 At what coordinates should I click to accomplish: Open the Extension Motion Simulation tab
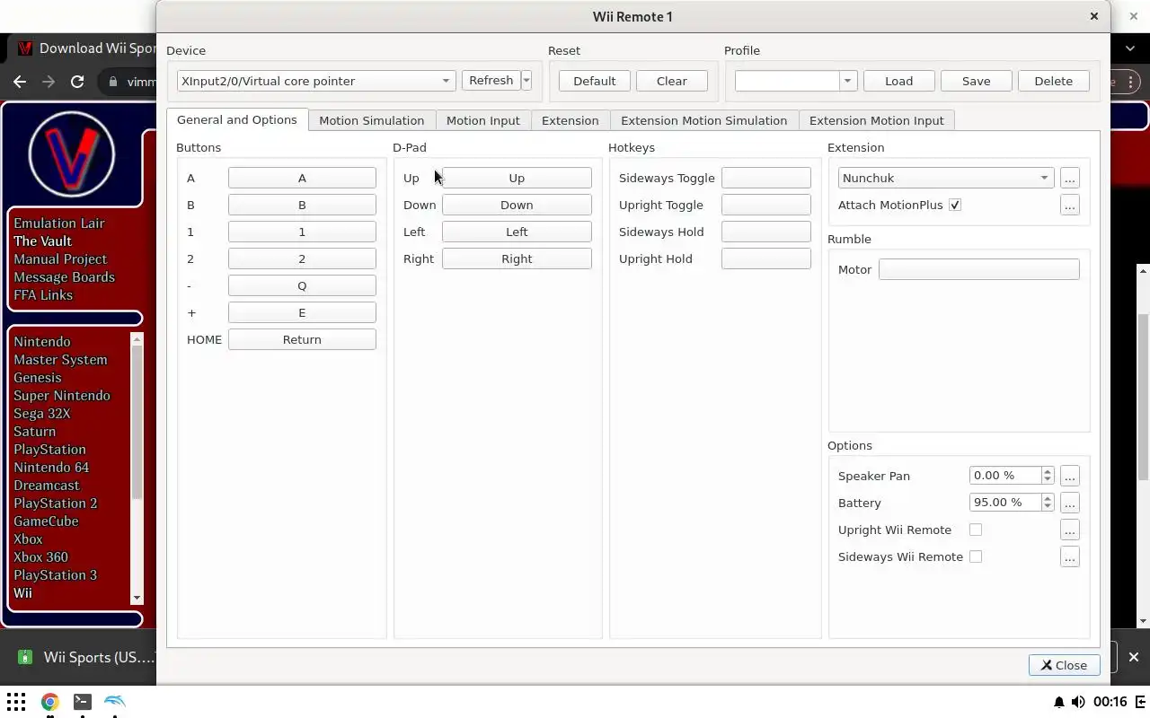703,120
